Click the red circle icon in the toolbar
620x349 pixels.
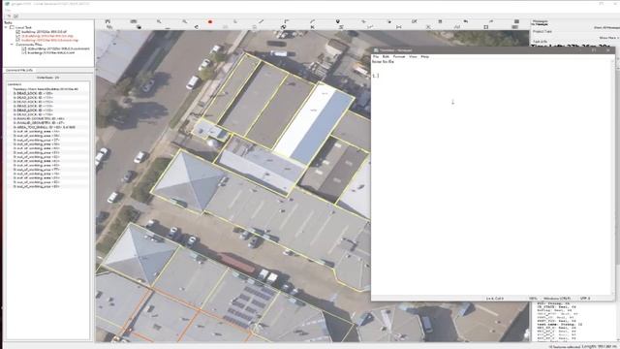pyautogui.click(x=210, y=22)
